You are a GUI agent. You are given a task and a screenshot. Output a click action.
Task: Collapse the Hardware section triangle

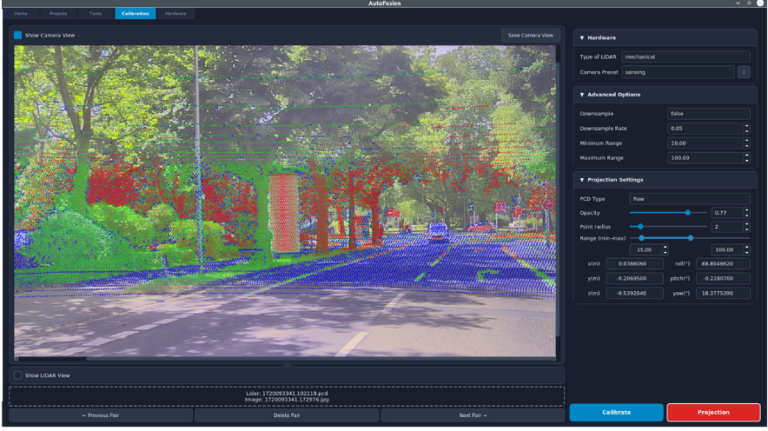pos(581,38)
